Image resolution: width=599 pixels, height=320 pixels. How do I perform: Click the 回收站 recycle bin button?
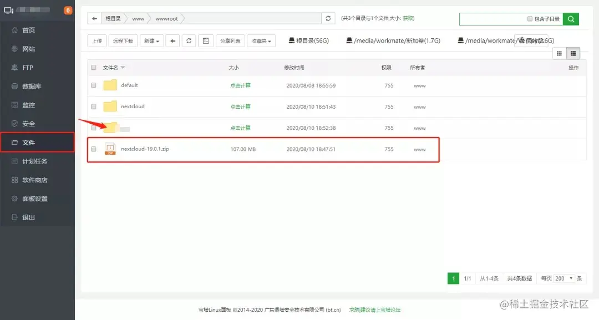[531, 41]
